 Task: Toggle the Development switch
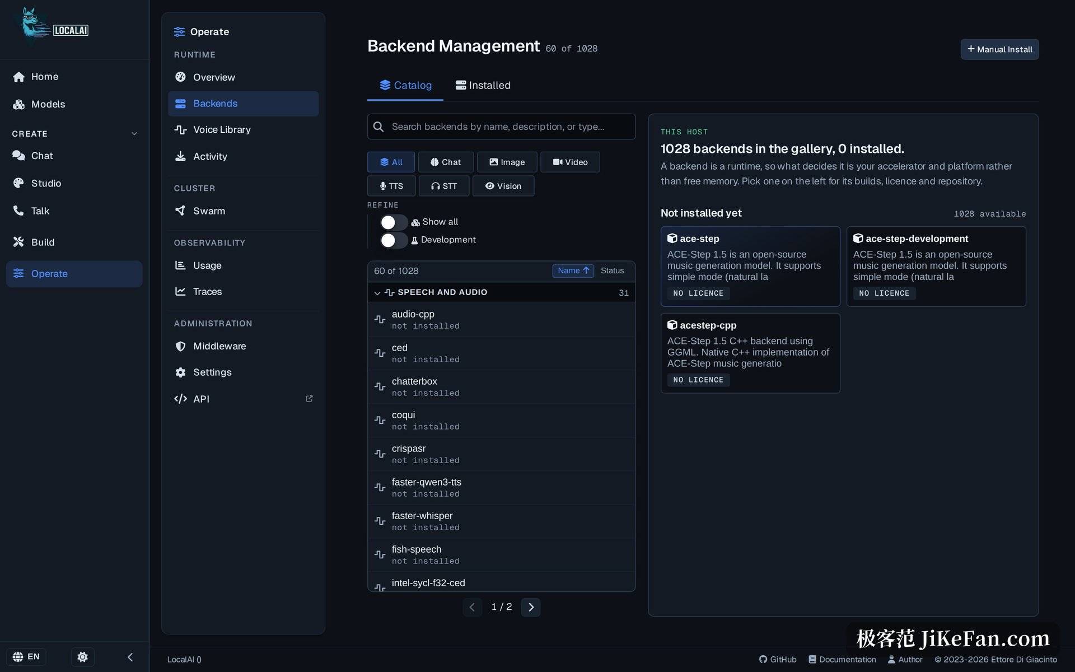click(393, 240)
